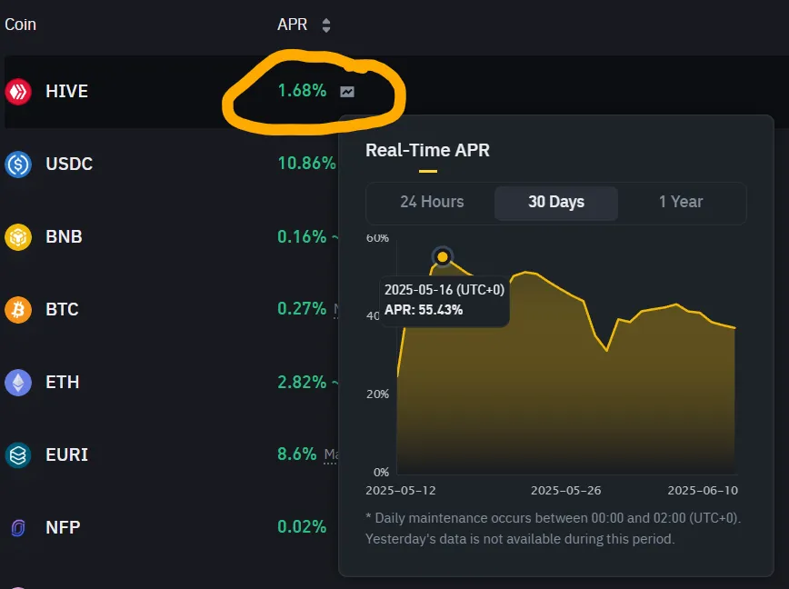Switch chart to the 24 Hours tab
Screen dimensions: 789x589
click(x=432, y=202)
